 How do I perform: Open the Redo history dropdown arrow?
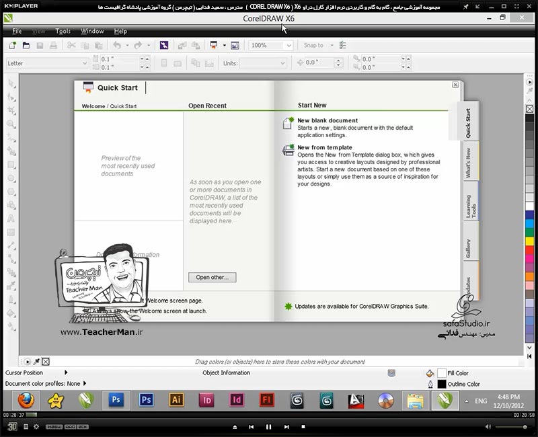click(x=149, y=45)
